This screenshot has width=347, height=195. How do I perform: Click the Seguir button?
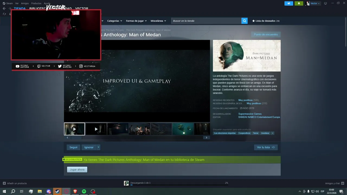(x=73, y=147)
